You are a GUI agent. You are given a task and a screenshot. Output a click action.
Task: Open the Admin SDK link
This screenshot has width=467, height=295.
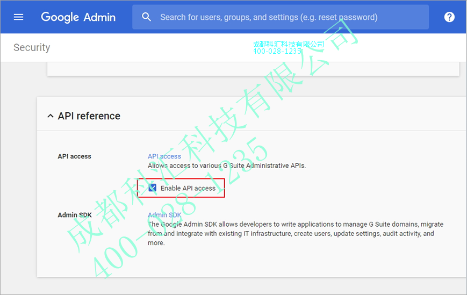[164, 215]
